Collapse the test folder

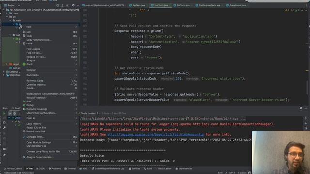pos(10,35)
